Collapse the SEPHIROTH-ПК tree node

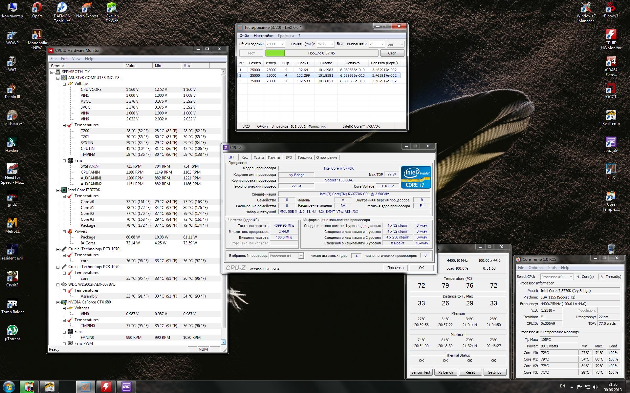[52, 72]
